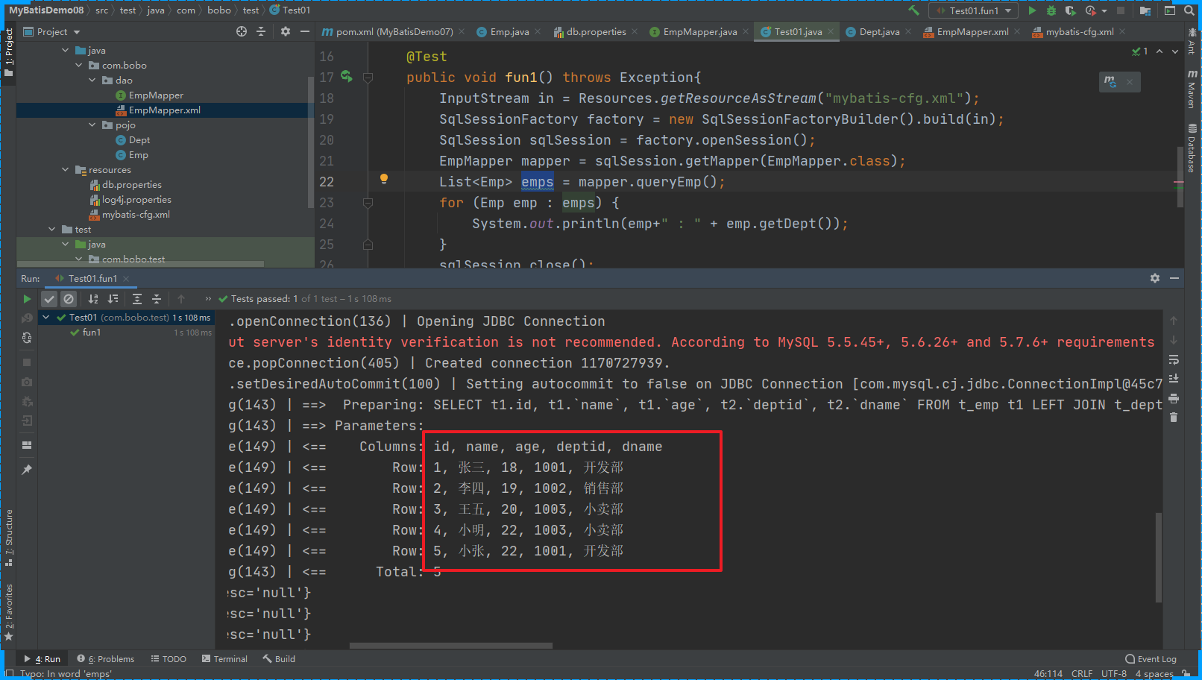
Task: Collapse all in the Project panel
Action: click(x=261, y=31)
